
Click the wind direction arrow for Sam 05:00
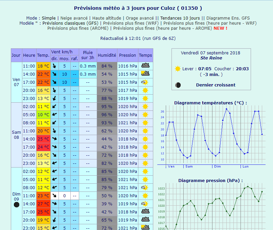(x=54, y=114)
